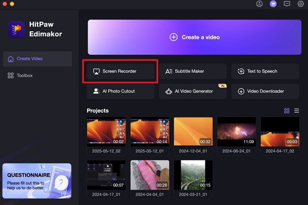Open project thumbnail 2024-04-04_01
The image size is (308, 205).
pyautogui.click(x=150, y=175)
